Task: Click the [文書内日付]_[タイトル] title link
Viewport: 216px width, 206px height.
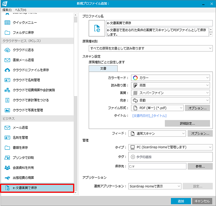Action: coord(149,116)
